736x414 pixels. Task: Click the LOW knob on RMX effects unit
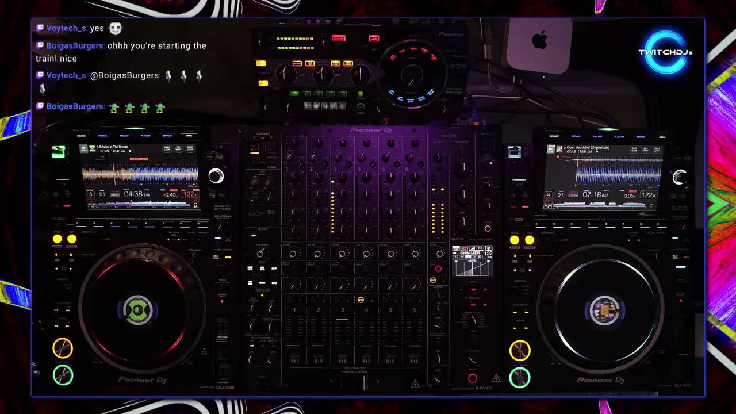point(285,74)
